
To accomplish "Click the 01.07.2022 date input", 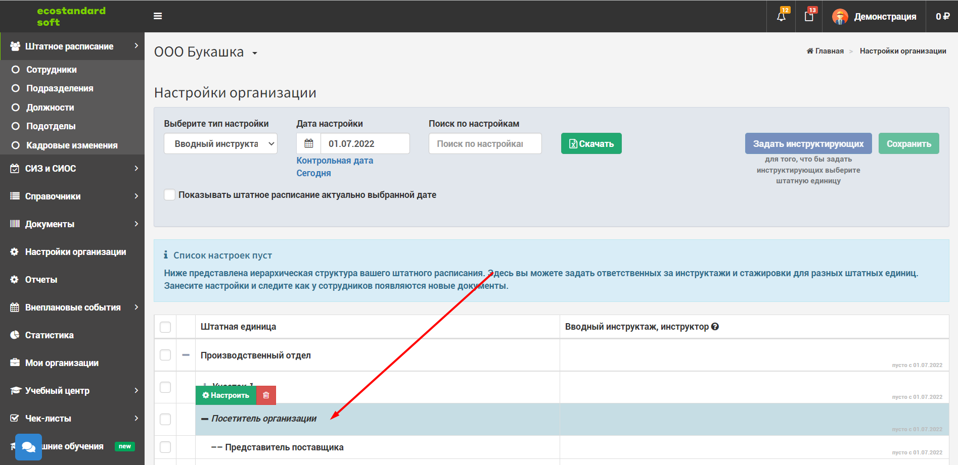I will click(365, 143).
